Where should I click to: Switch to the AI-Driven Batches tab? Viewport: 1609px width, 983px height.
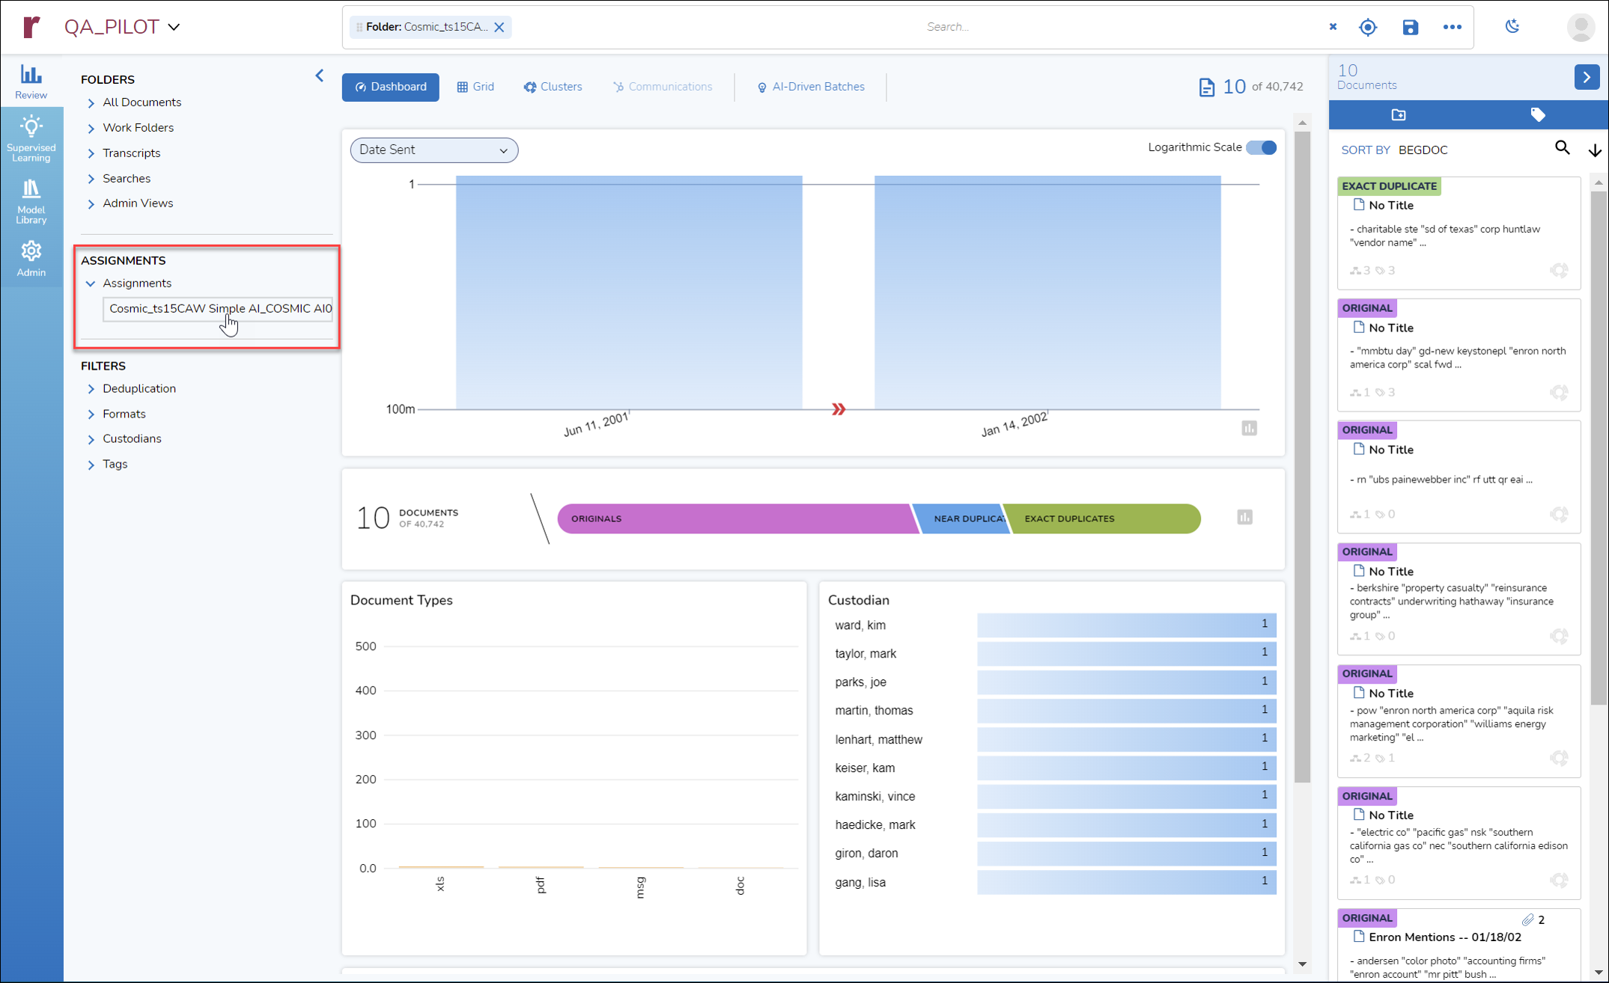(809, 86)
